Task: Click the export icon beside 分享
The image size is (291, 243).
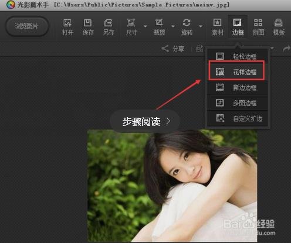Action: click(199, 49)
